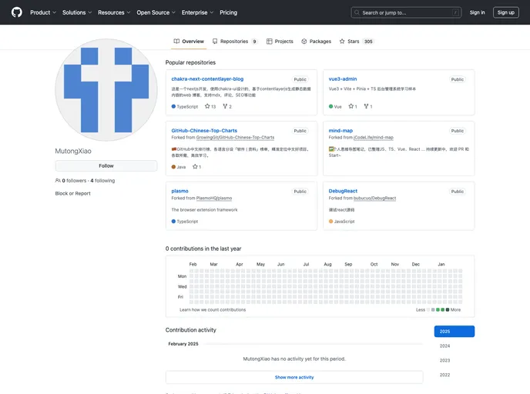Open the Stars tab
Image resolution: width=530 pixels, height=394 pixels.
[x=356, y=42]
